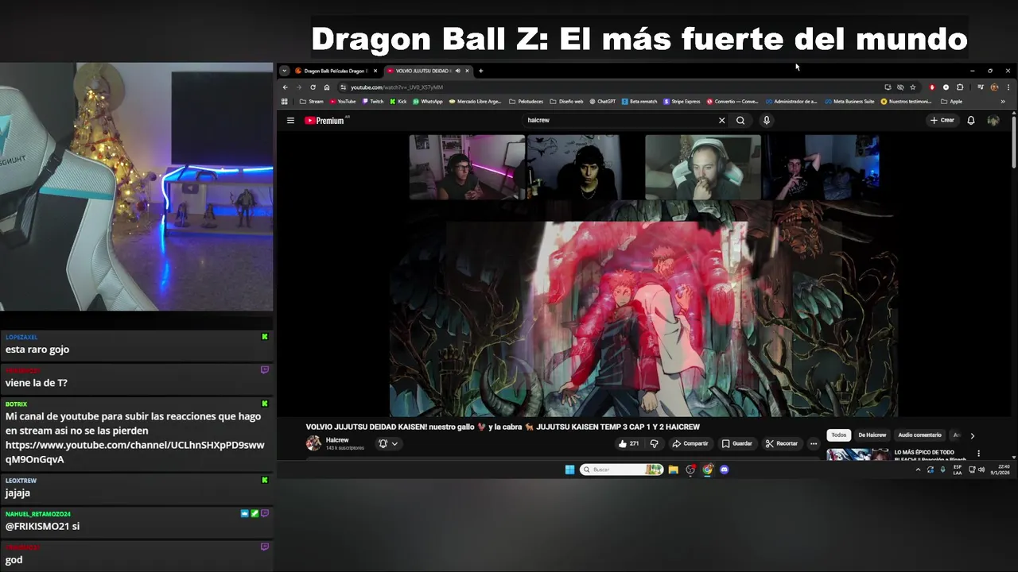Open the Meta Business Suite bookmark
Screen dimensions: 1018x572
tap(849, 102)
